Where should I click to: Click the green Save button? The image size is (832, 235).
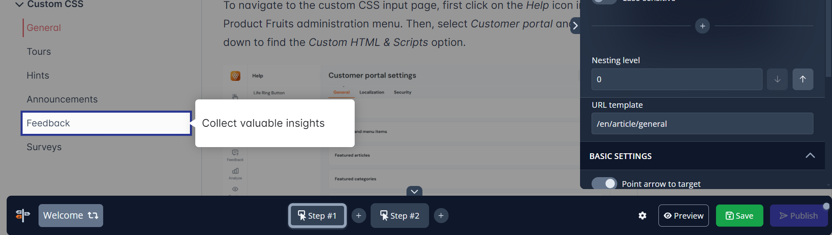click(739, 216)
